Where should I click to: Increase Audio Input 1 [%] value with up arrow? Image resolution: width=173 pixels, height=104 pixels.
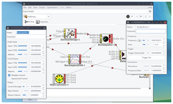(43, 45)
